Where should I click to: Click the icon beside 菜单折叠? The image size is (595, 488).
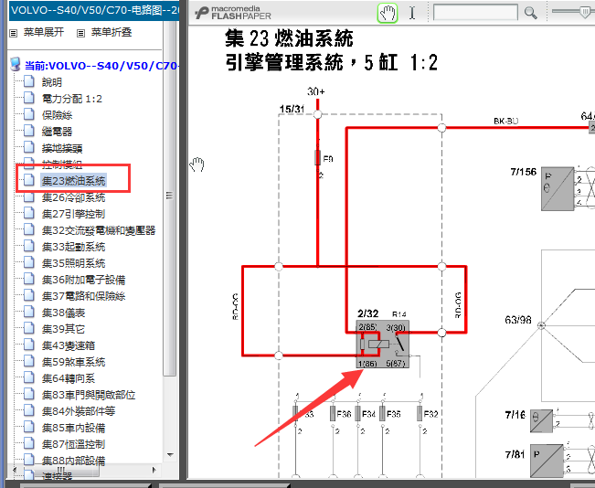tap(80, 34)
